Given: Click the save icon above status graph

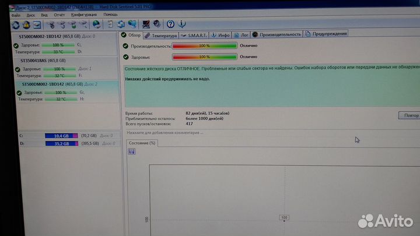Looking at the screenshot, I should [x=131, y=152].
